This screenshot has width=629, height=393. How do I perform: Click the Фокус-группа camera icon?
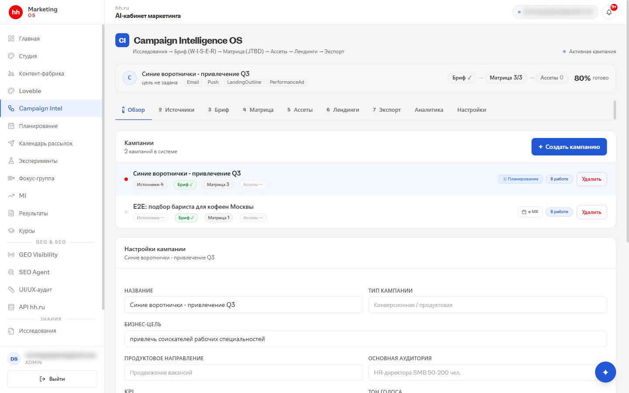[x=11, y=178]
